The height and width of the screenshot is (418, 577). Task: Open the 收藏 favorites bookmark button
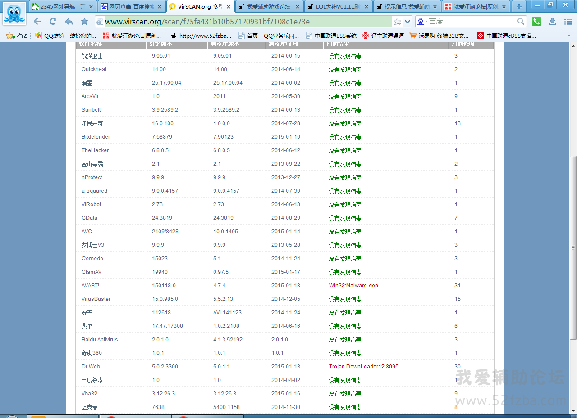click(16, 36)
